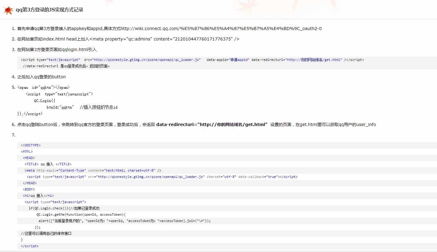Click bold text 'data-redirecturi="http://你的网站域名/get.html"'

tap(212, 124)
